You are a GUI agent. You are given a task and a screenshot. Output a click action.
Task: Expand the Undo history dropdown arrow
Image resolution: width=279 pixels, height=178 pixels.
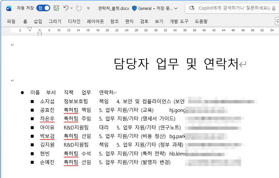(72, 8)
